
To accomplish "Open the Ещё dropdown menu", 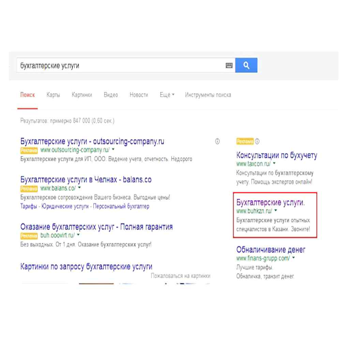I will 167,95.
